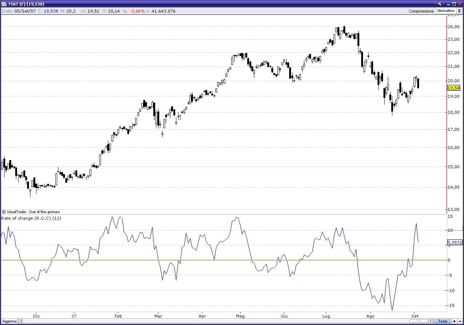The width and height of the screenshot is (464, 325).
Task: Open the Compressione dropdown arrow
Action: [x=459, y=11]
